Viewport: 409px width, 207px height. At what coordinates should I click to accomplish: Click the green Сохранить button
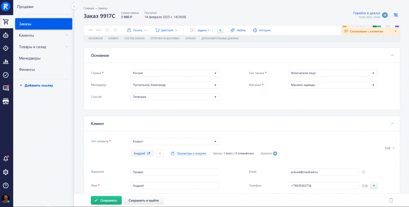click(x=106, y=200)
